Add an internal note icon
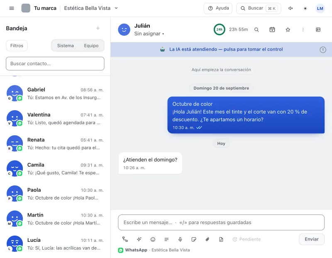The image size is (332, 258). (x=194, y=239)
